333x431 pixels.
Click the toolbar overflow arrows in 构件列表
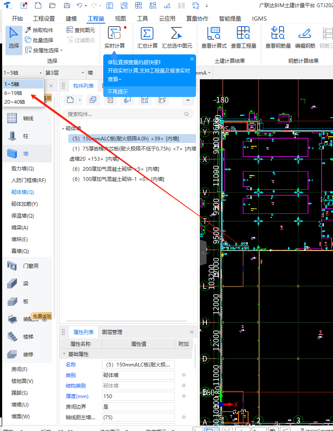coord(188,100)
